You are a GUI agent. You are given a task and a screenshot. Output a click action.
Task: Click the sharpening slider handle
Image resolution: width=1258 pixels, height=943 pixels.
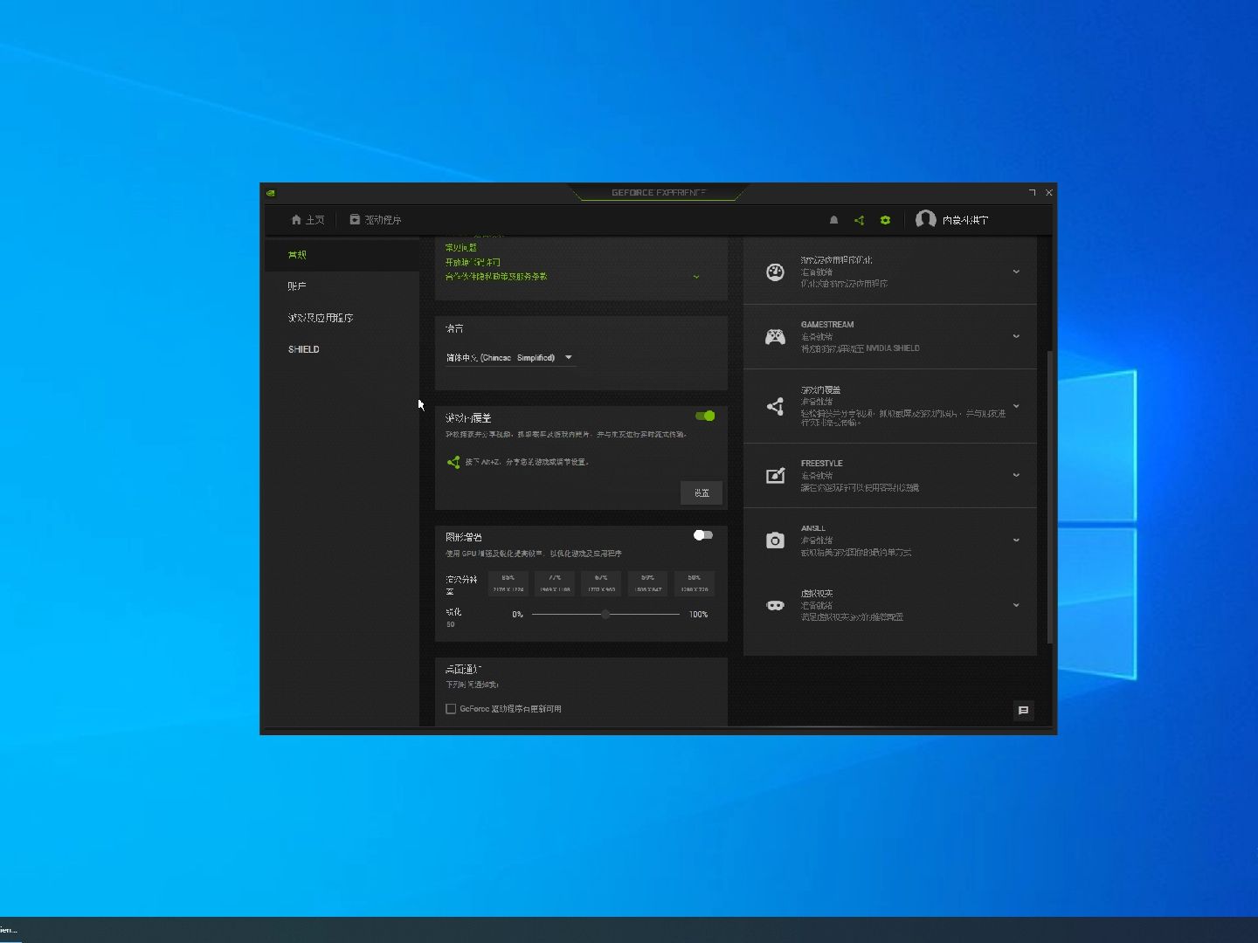[x=605, y=615]
